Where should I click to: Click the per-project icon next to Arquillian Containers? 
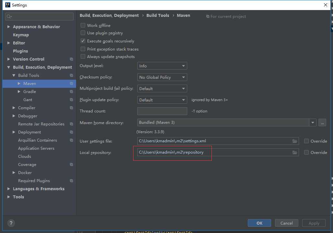[71, 140]
